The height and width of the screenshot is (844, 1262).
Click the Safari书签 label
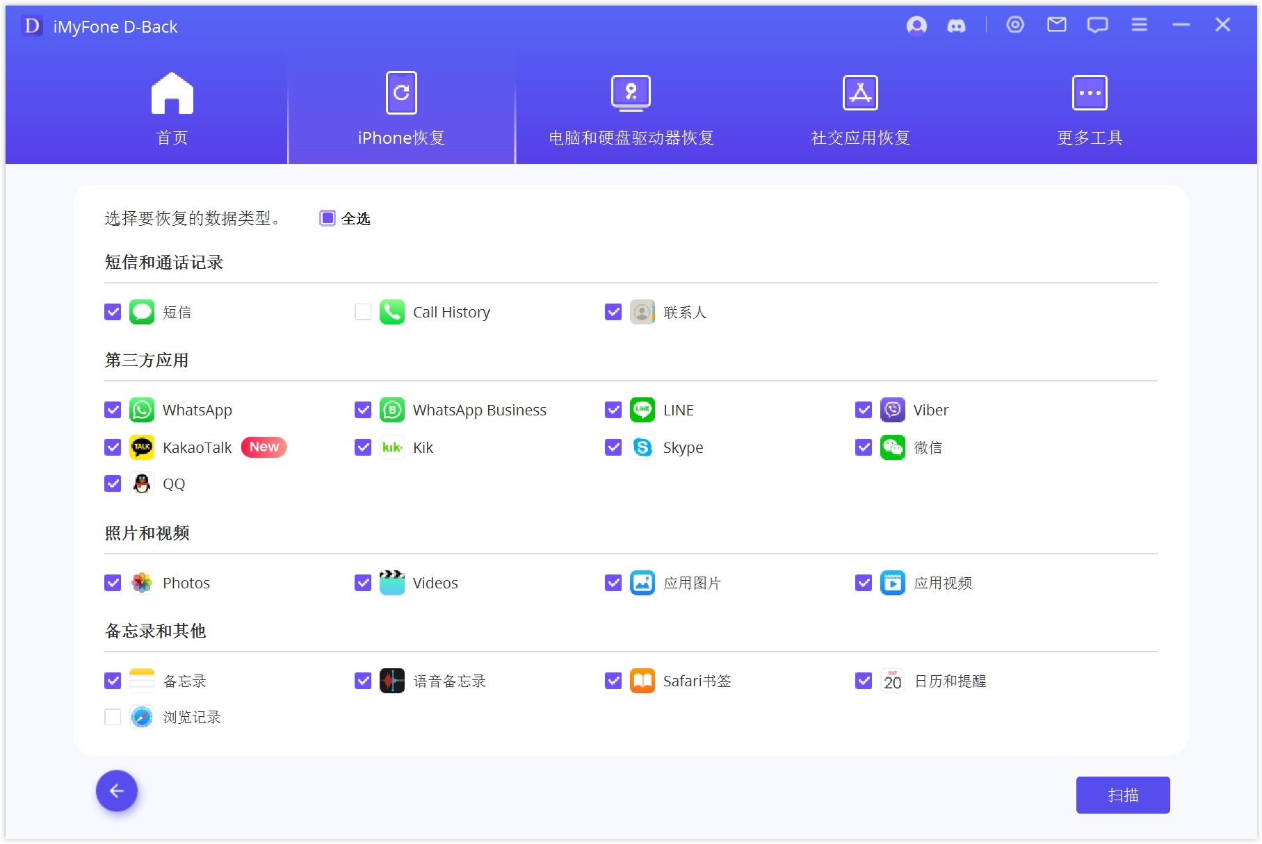coord(697,681)
